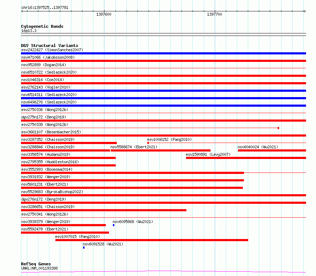Click the 1397700 ruler coordinate label
Screen dimensions: 316x276
(214, 14)
